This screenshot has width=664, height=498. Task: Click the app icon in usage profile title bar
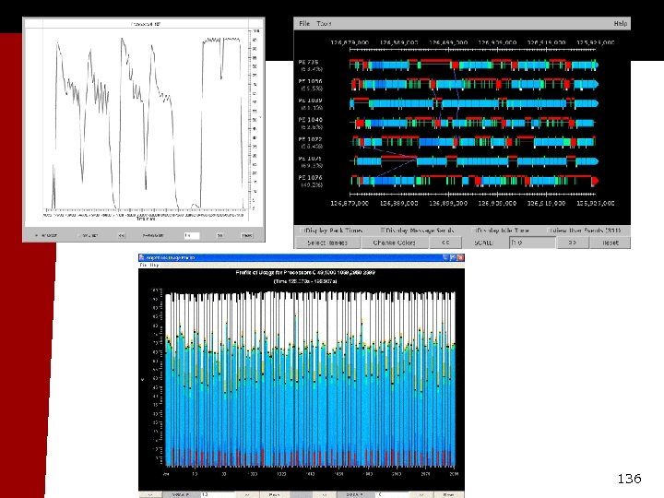(142, 257)
